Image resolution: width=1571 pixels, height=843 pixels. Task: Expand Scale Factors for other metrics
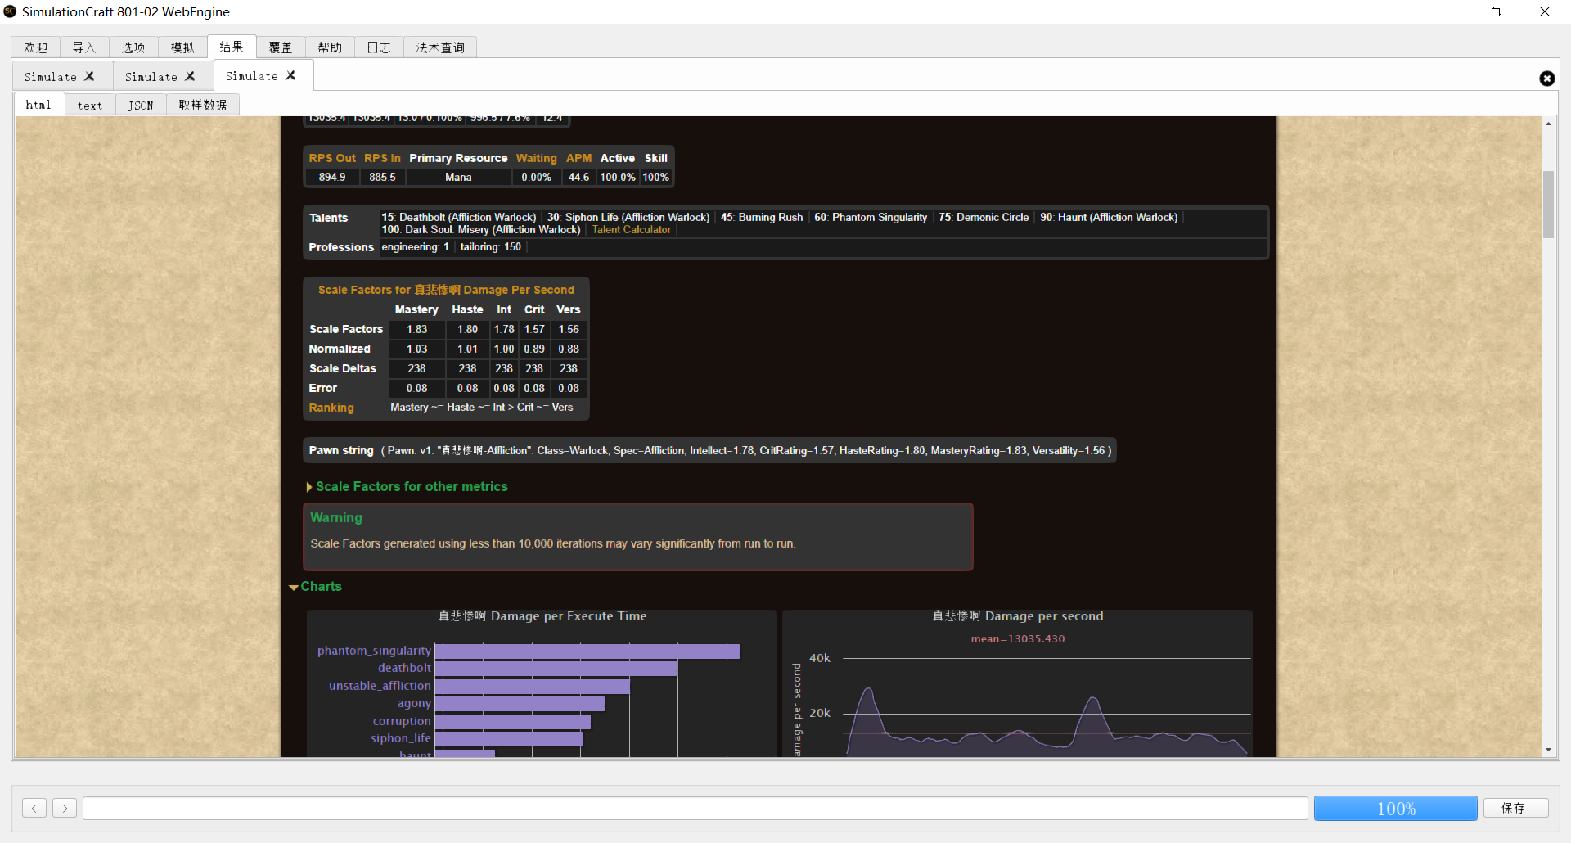pos(411,487)
